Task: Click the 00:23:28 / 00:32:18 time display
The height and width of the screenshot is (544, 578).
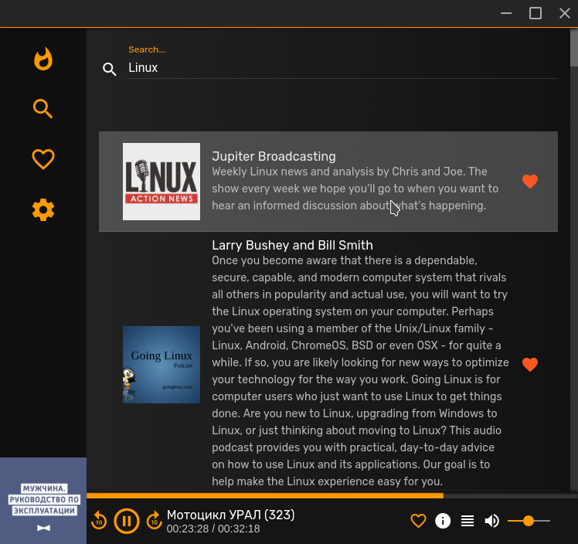Action: (213, 529)
